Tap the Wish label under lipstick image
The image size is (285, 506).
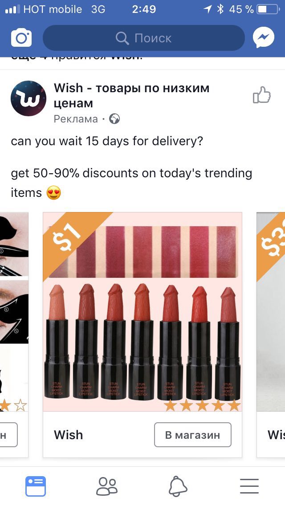coord(69,435)
